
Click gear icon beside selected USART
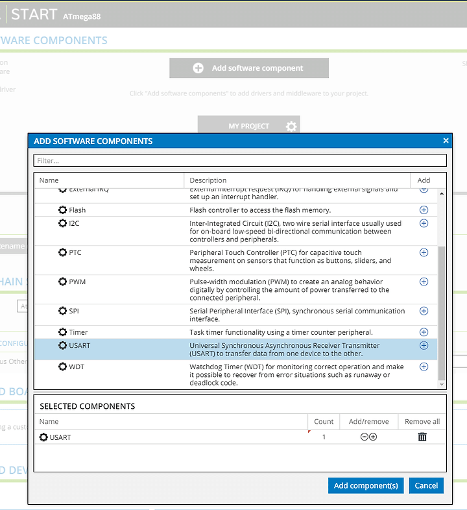click(43, 437)
